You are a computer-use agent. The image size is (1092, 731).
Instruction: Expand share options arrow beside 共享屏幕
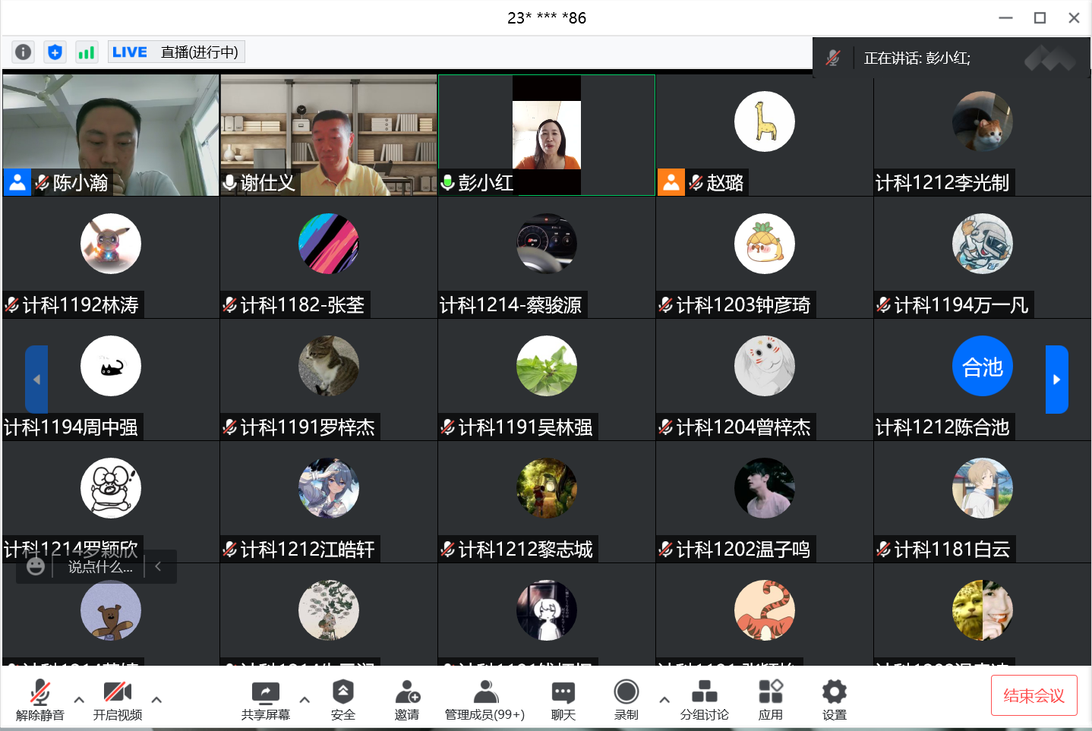pos(305,700)
